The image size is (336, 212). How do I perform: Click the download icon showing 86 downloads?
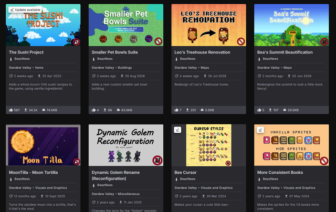[x=105, y=110]
